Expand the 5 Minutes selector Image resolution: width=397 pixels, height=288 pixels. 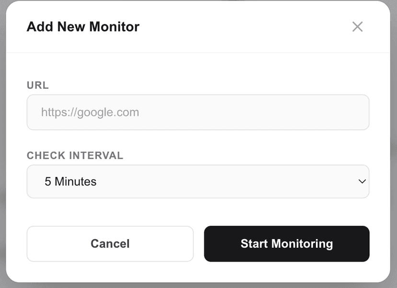(198, 182)
